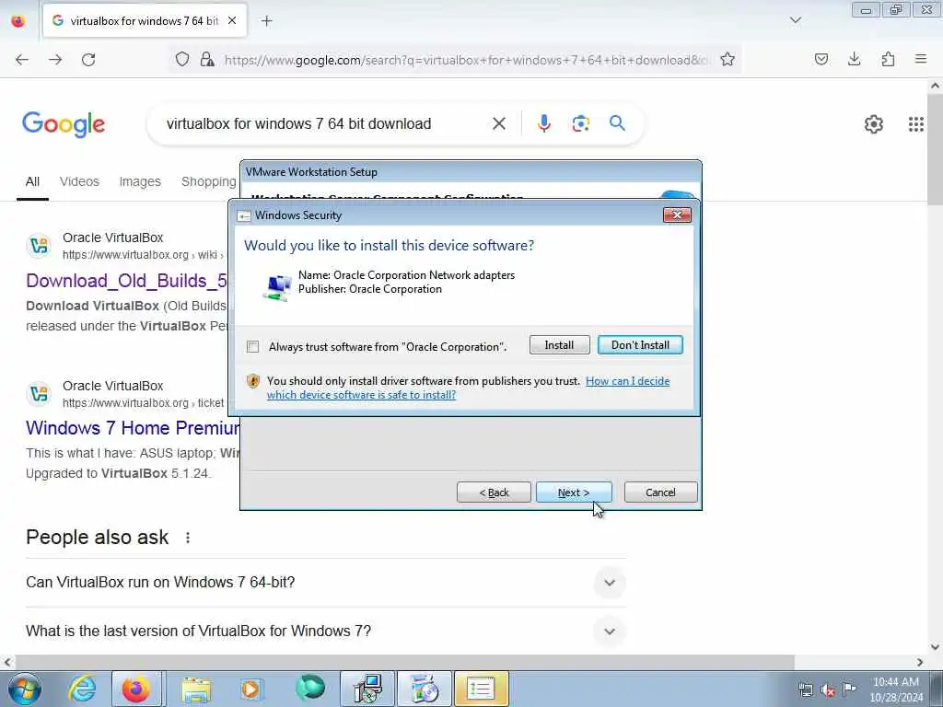Screen dimensions: 943x707
Task: Open the Firefox extensions icon
Action: 888,59
